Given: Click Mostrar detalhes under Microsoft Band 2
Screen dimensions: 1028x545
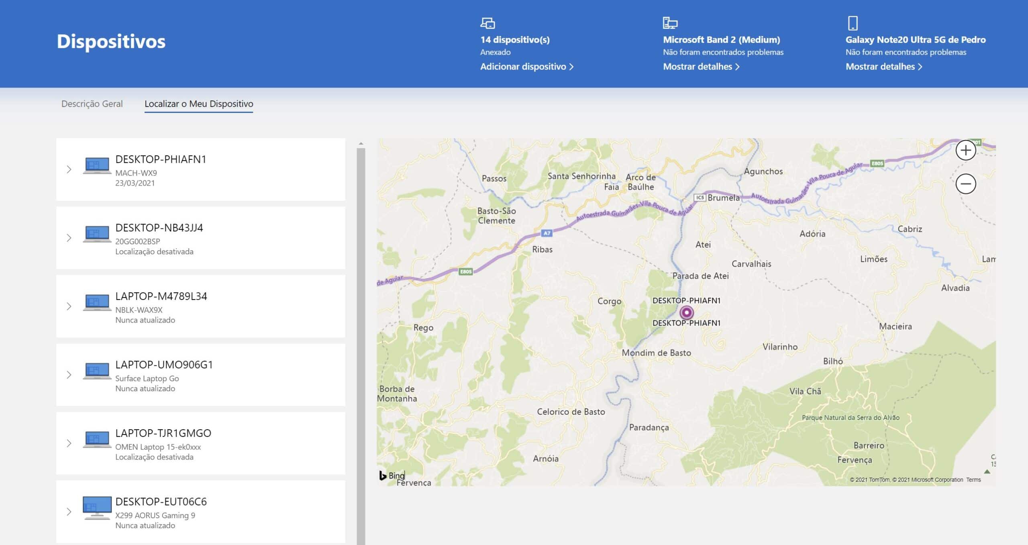Looking at the screenshot, I should tap(701, 67).
